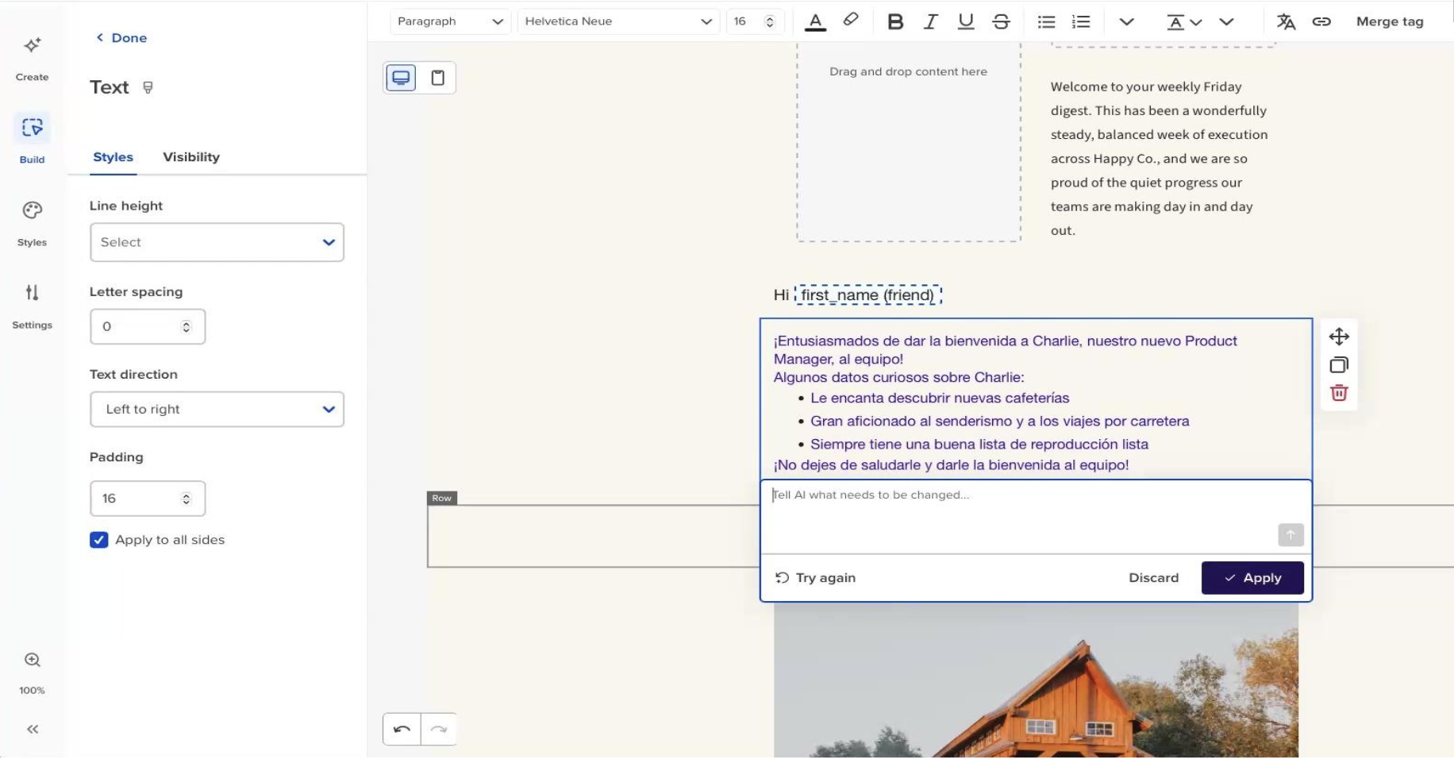Click the 'Gran aficionado al senderismo' bullet
This screenshot has width=1454, height=759.
(999, 421)
